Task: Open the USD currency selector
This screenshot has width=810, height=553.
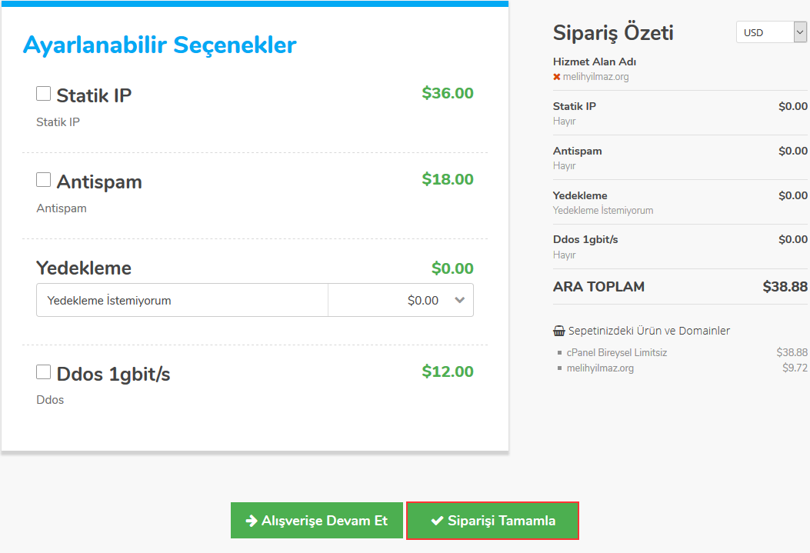Action: [x=771, y=32]
